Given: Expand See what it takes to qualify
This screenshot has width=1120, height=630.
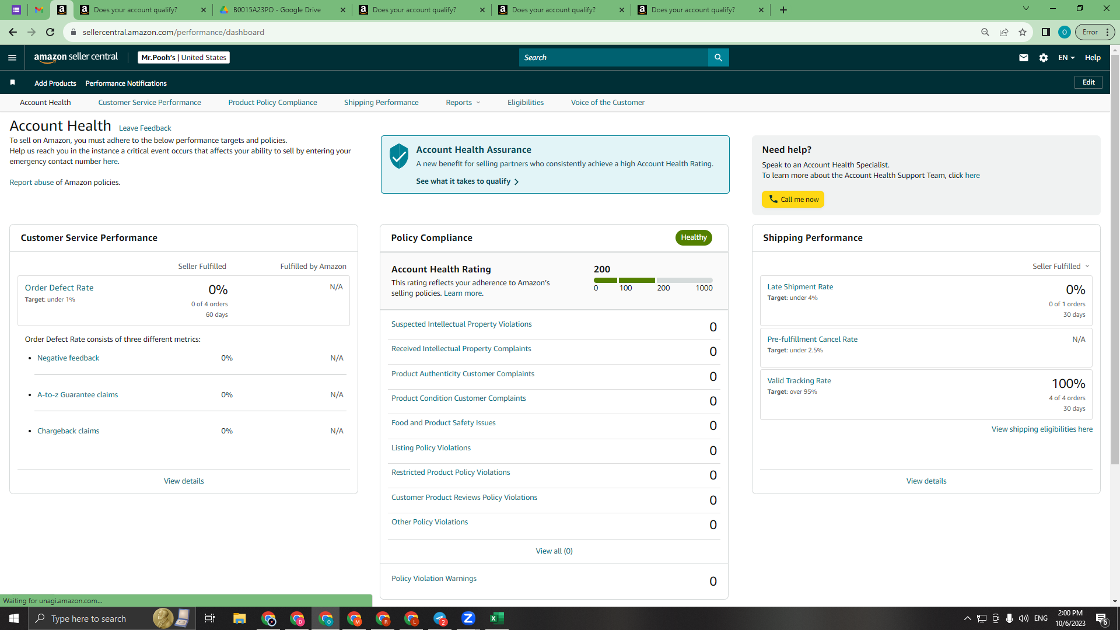Looking at the screenshot, I should tap(467, 181).
